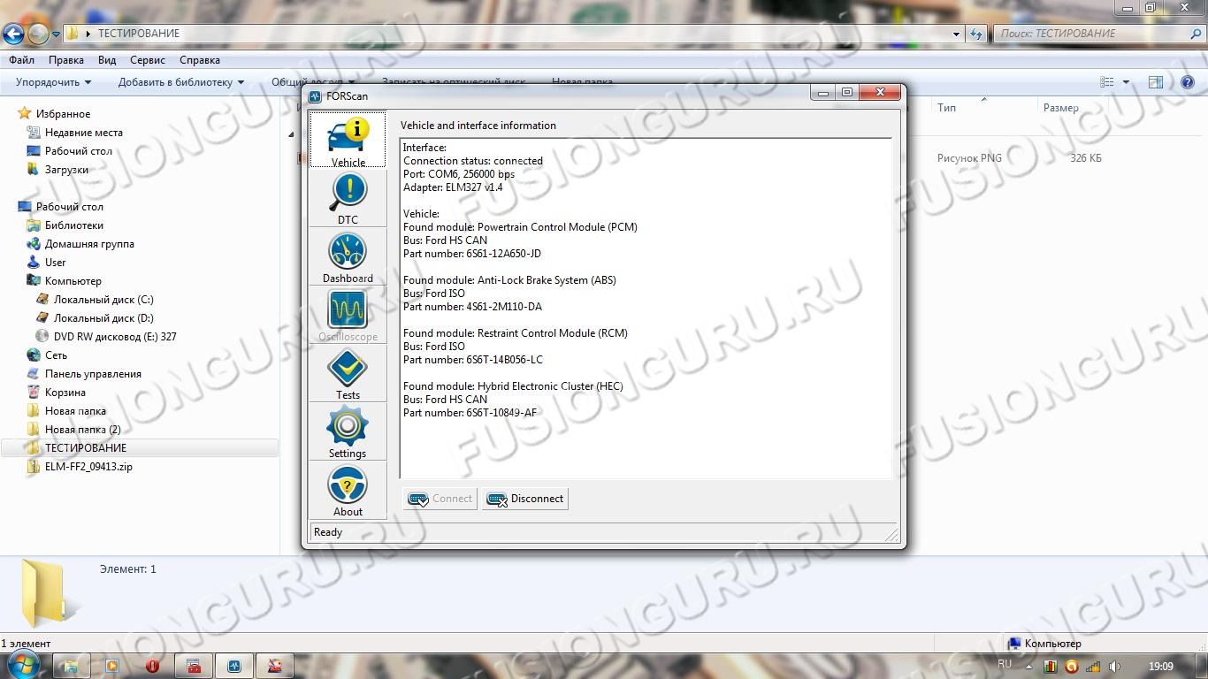Click the refresh button beside address bar
This screenshot has height=679, width=1208.
pyautogui.click(x=976, y=34)
